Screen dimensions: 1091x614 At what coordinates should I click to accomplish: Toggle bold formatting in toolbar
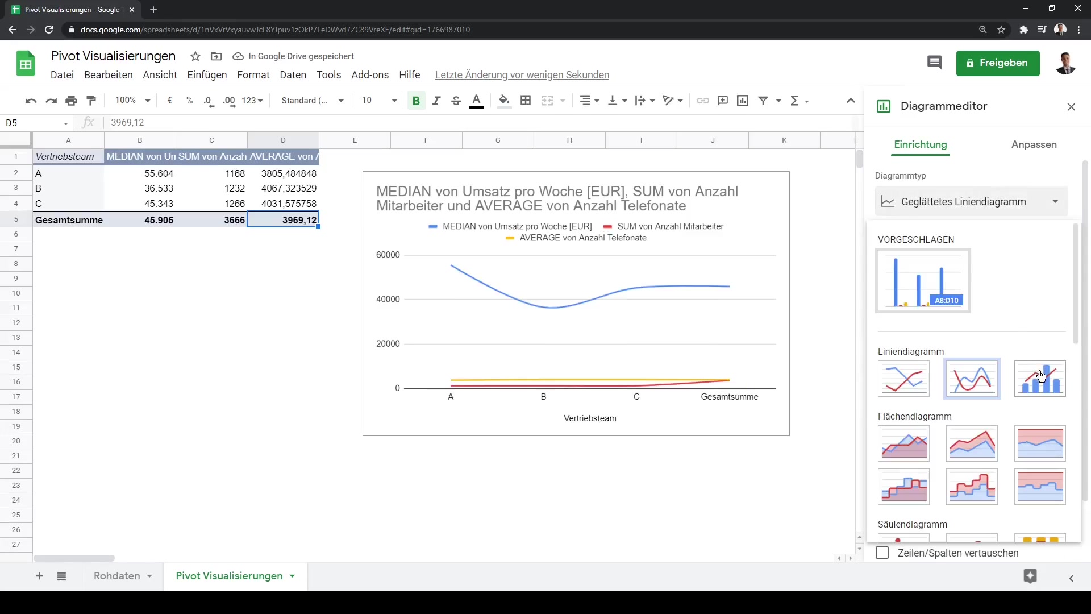point(416,101)
